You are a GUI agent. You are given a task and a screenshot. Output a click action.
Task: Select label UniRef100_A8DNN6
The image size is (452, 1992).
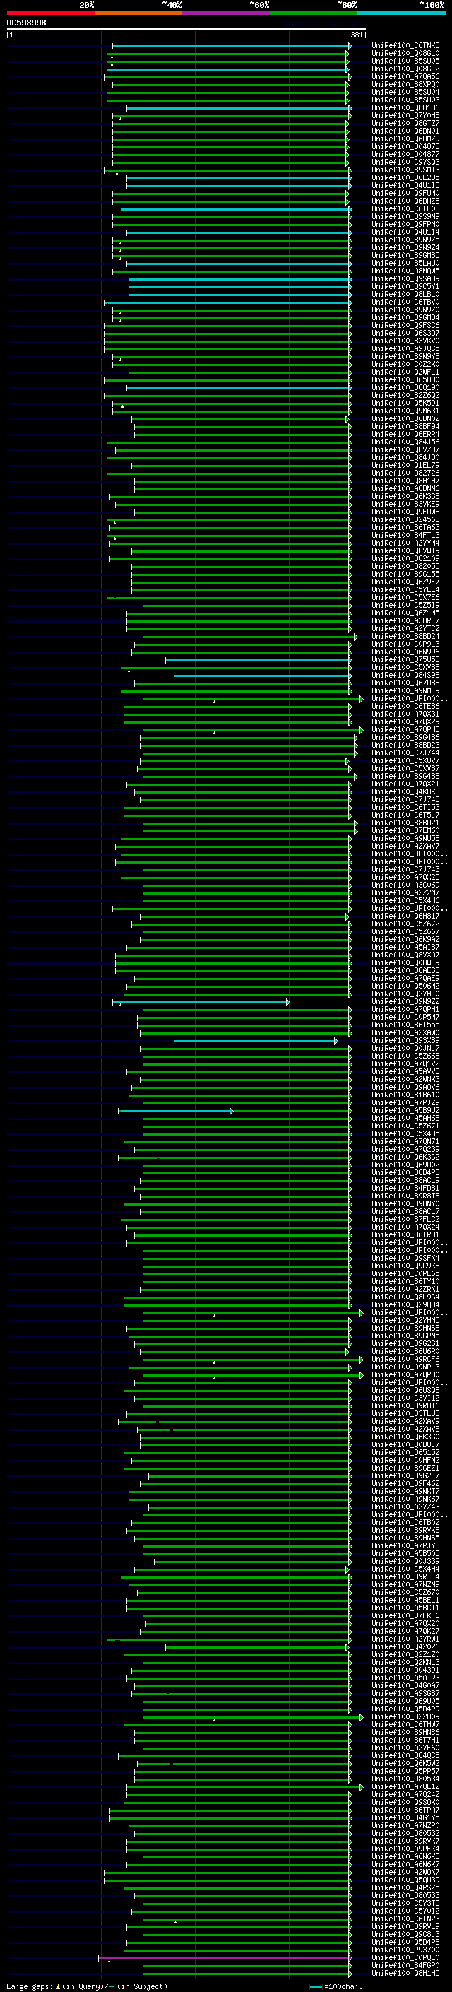point(405,489)
